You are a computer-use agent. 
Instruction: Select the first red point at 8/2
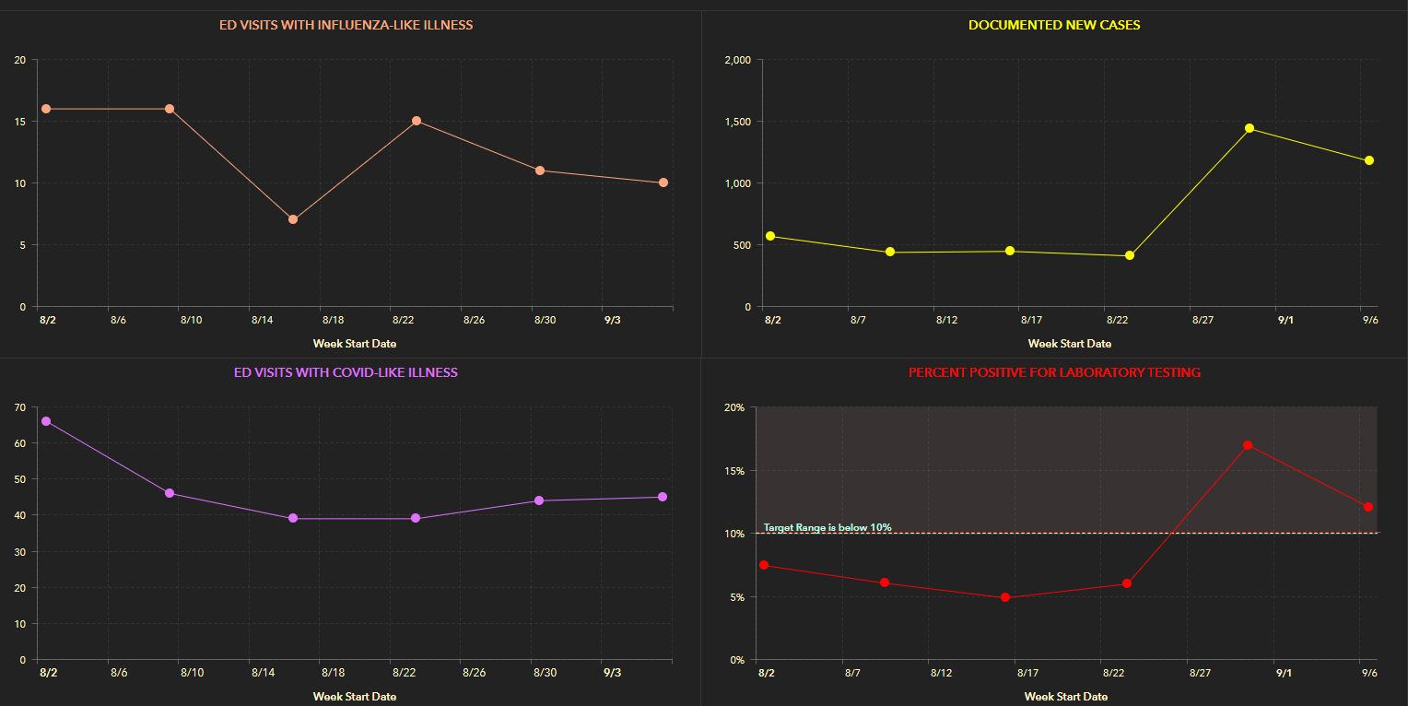[x=763, y=565]
